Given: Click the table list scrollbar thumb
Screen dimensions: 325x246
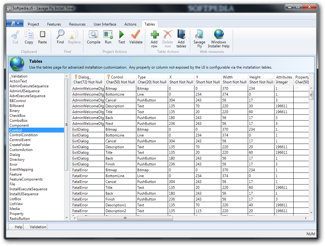Looking at the screenshot, I should pos(66,125).
